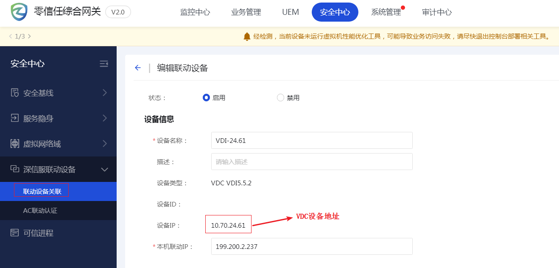Collapse the sidebar using the menu fold icon
Image resolution: width=559 pixels, height=268 pixels.
(x=103, y=64)
